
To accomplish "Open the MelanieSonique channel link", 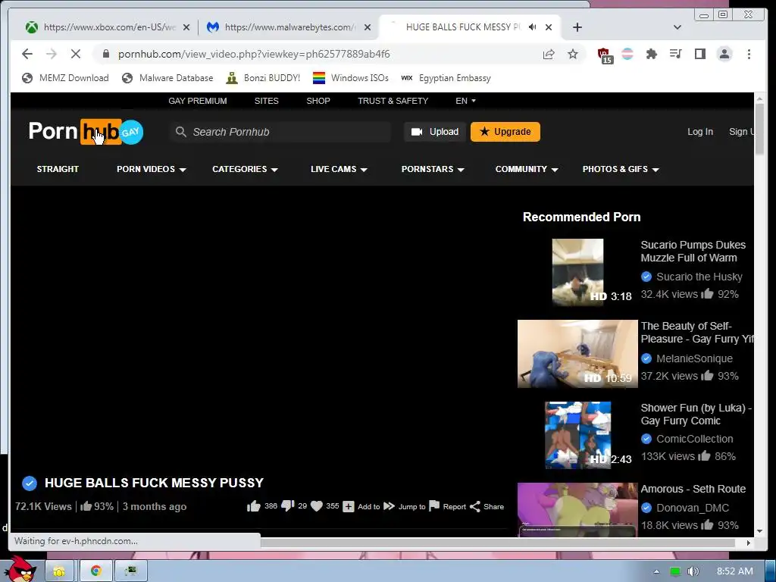I will pos(694,358).
